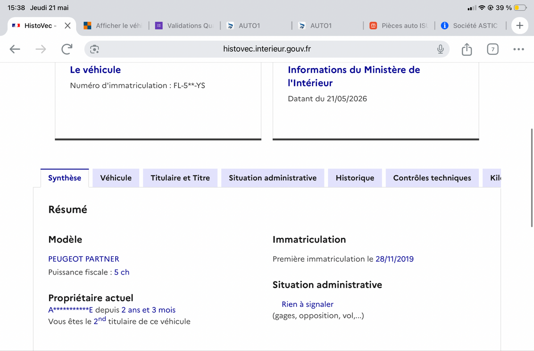Open the Historique tab
Screen dimensions: 534x351
pos(355,178)
